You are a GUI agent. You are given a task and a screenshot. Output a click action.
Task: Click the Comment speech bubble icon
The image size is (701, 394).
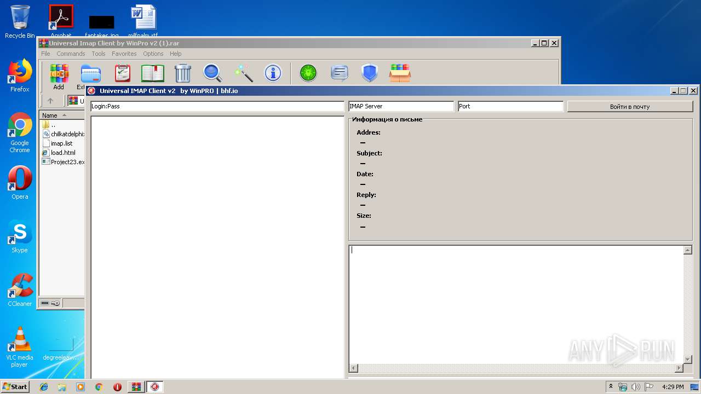340,73
